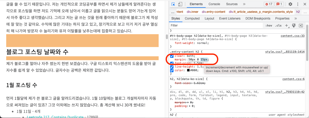
Task: Uncheck the color #000 property checkbox
Action: 172,70
